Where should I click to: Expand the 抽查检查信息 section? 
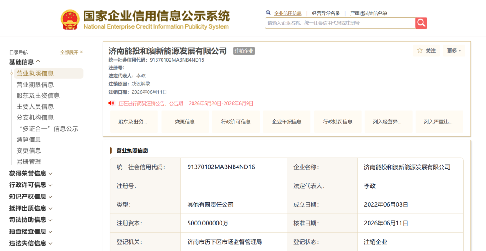[31, 231]
